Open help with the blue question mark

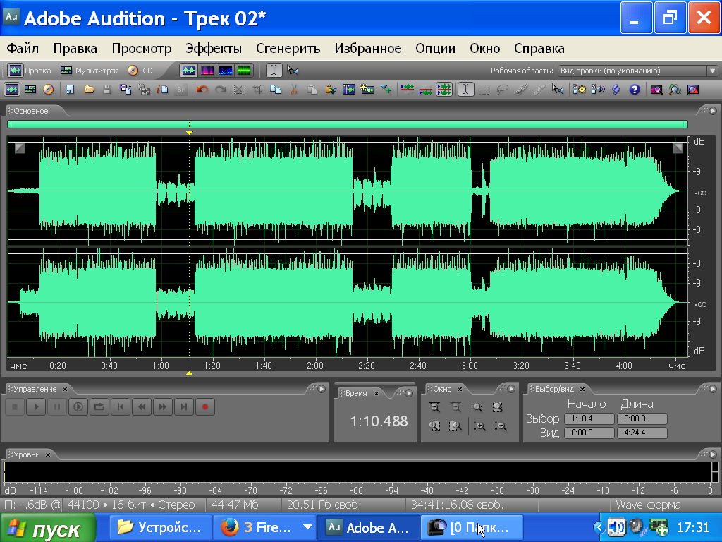(x=635, y=90)
